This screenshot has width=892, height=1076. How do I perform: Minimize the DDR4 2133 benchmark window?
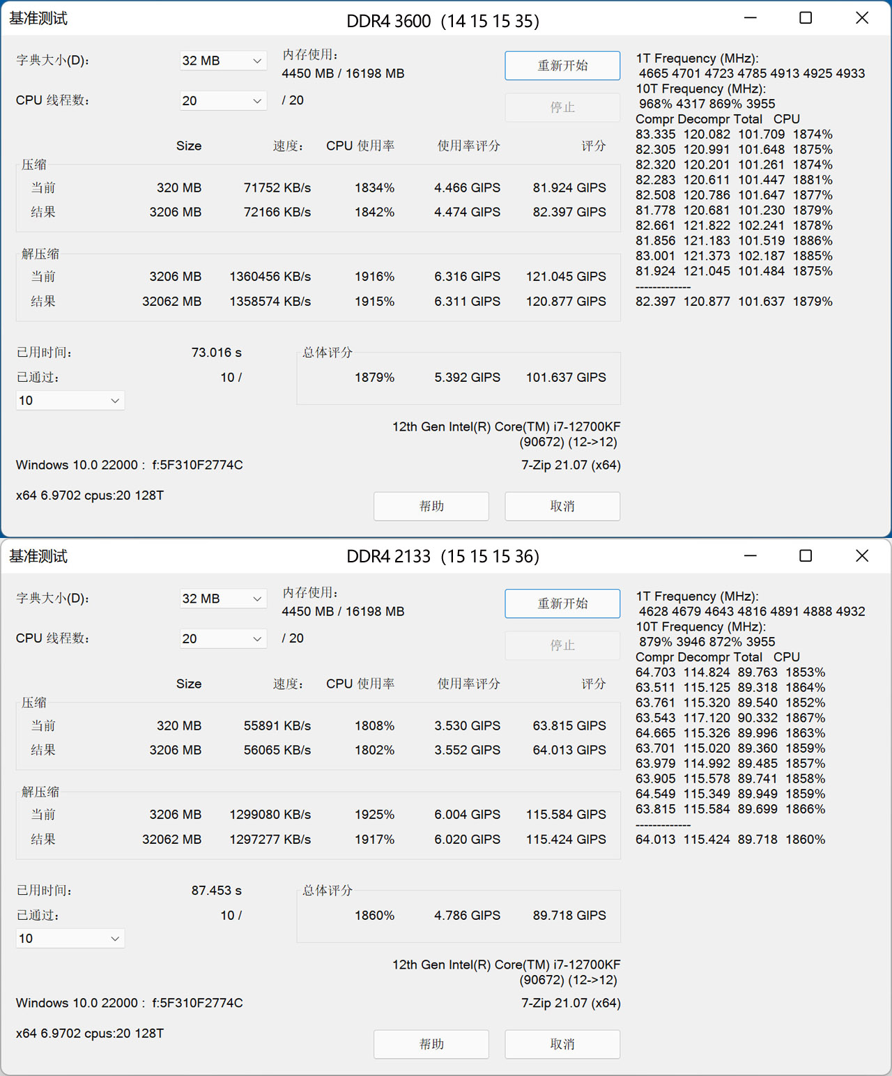click(x=749, y=555)
